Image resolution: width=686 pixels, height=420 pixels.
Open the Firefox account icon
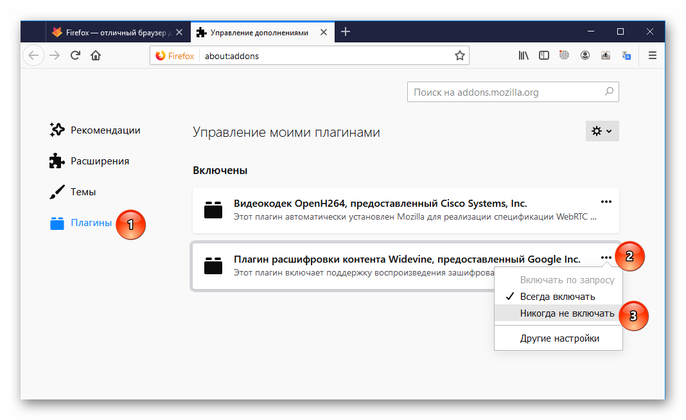point(585,56)
